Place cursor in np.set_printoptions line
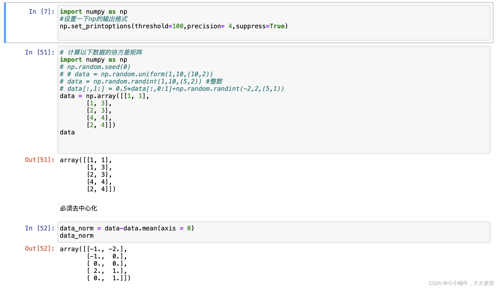This screenshot has height=288, width=498. [174, 26]
